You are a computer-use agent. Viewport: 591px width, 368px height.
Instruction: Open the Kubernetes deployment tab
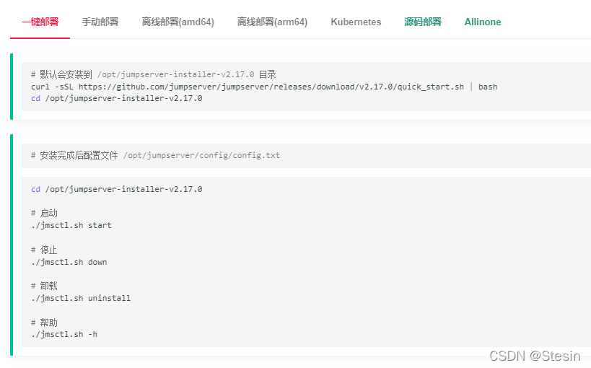[356, 22]
